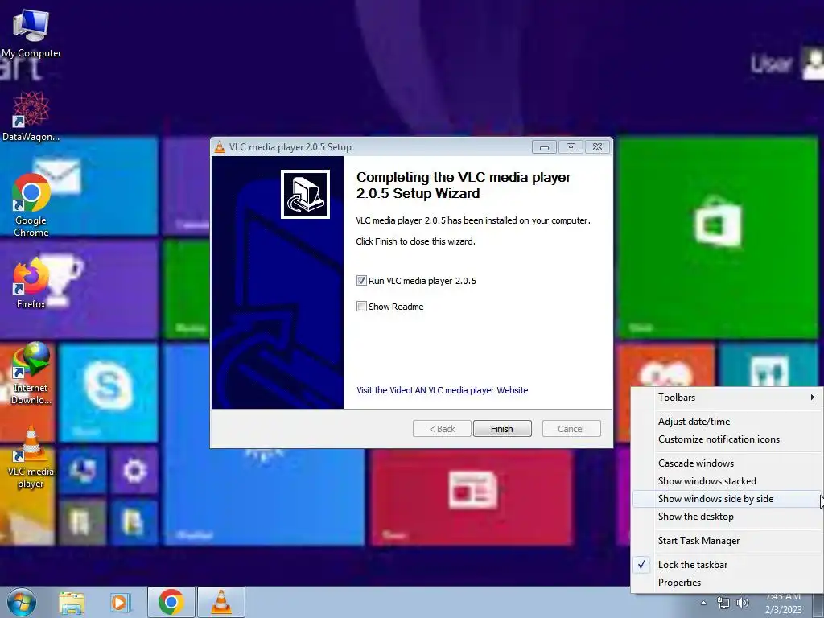The image size is (824, 618).
Task: Click the settings gear tile
Action: (134, 470)
